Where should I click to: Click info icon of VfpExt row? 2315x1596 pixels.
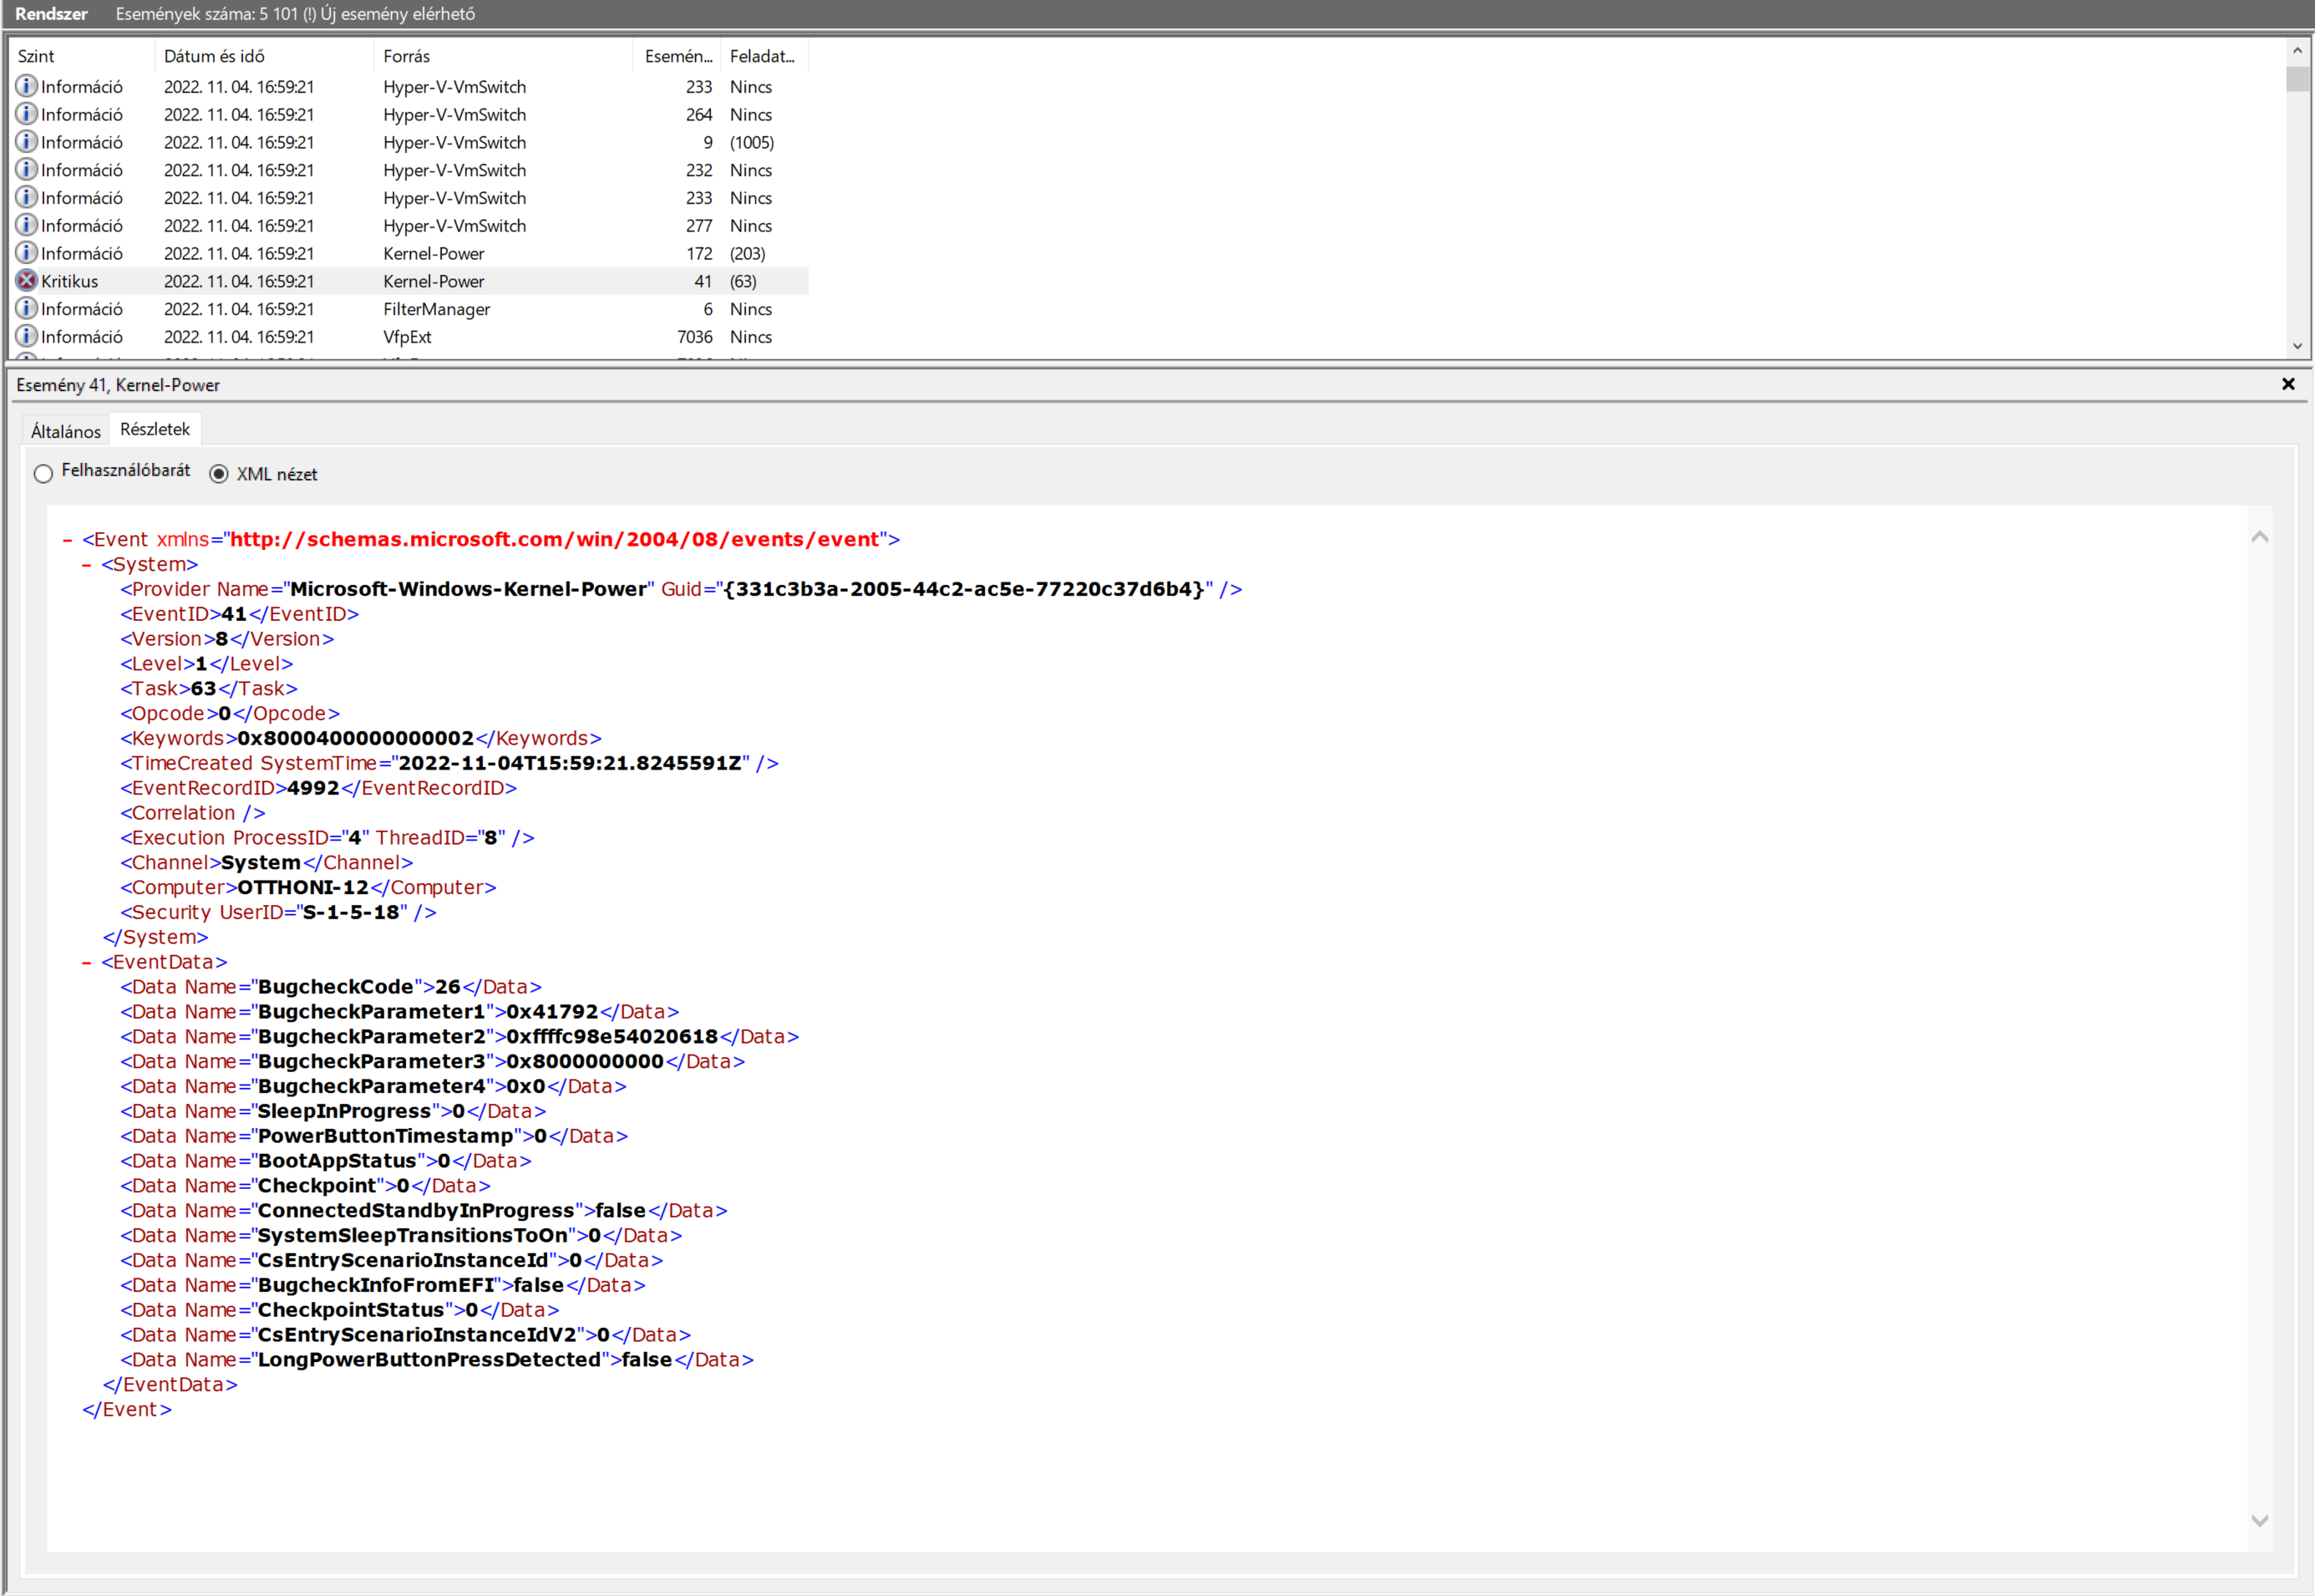(x=27, y=336)
